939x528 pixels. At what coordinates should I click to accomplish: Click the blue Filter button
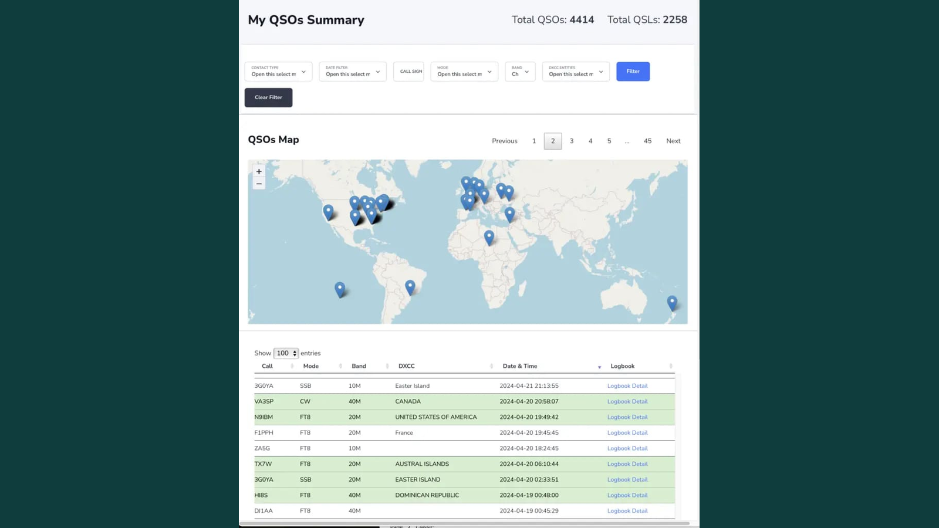(633, 72)
